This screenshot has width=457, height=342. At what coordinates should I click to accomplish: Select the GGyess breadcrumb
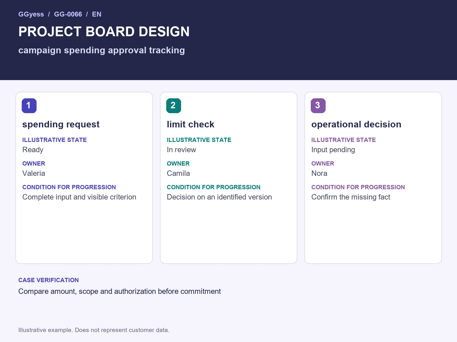click(x=31, y=14)
